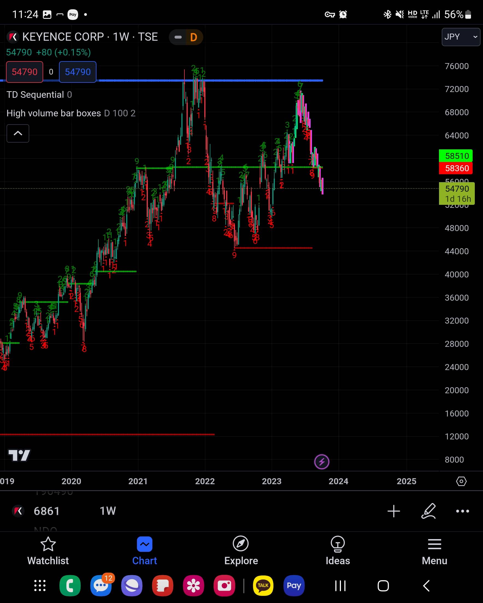Tap the TradingView logo on chart
This screenshot has height=603, width=483.
pos(19,455)
